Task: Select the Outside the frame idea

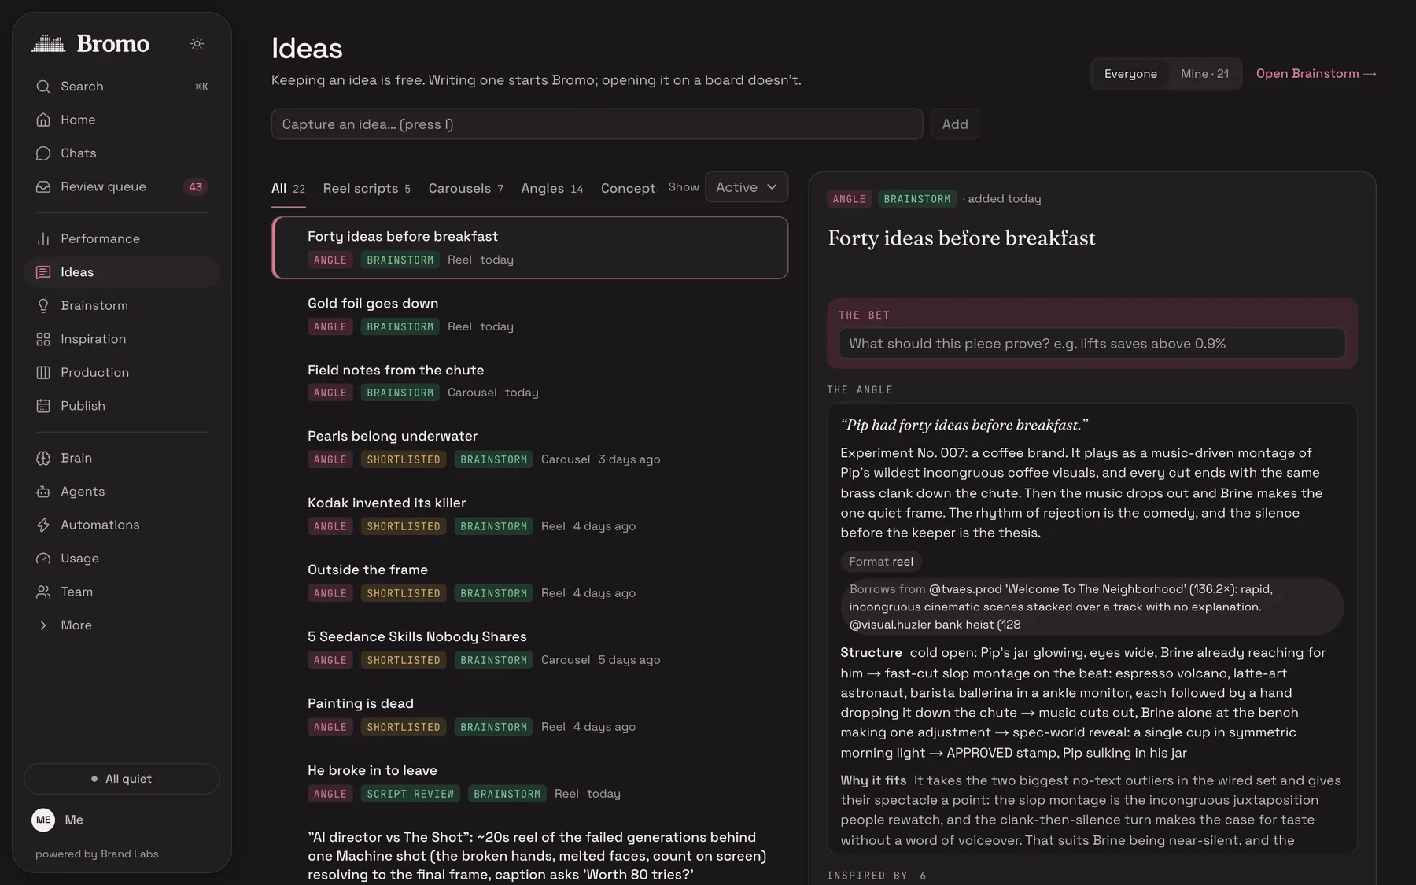Action: point(530,581)
